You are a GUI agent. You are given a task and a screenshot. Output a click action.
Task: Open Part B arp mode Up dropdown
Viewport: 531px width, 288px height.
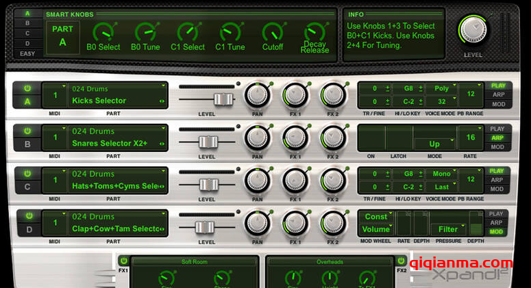click(x=435, y=144)
